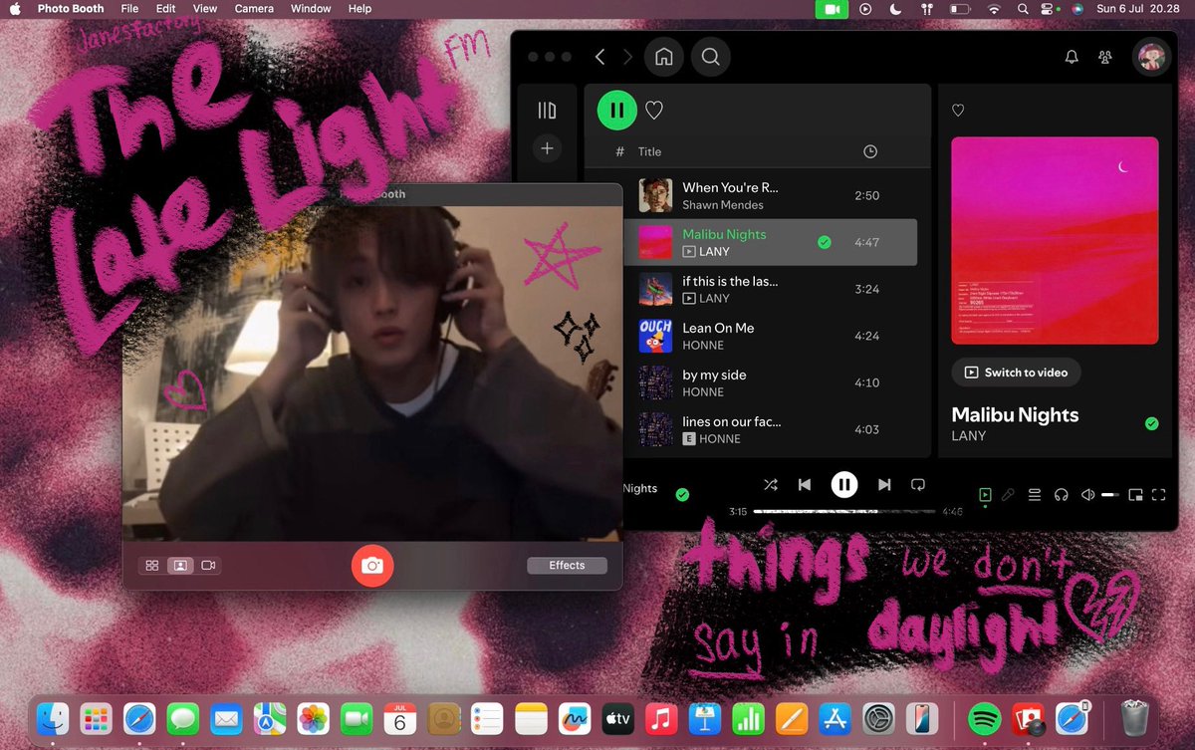Open Photo Booth Effects
This screenshot has width=1195, height=750.
[567, 565]
